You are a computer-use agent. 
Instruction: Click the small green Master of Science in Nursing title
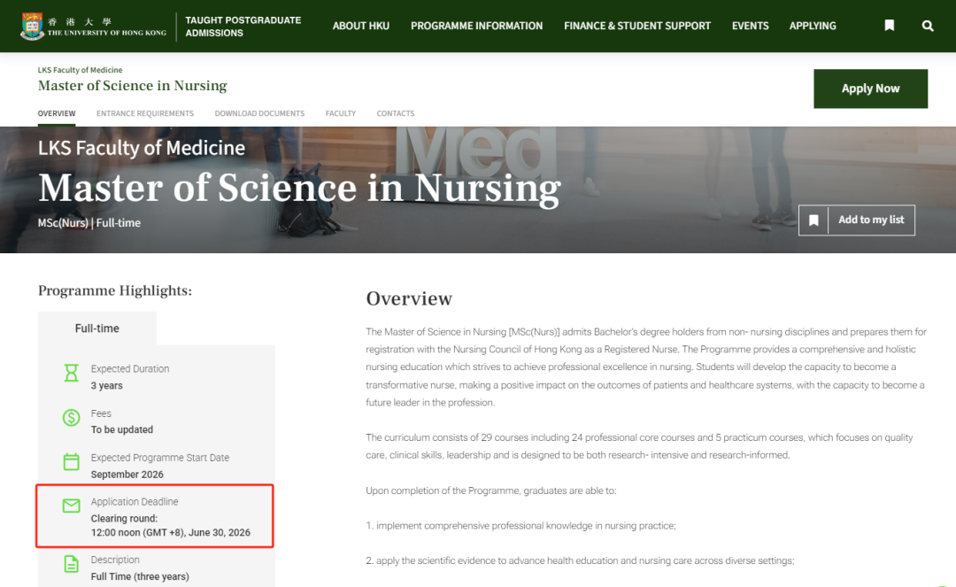[132, 85]
